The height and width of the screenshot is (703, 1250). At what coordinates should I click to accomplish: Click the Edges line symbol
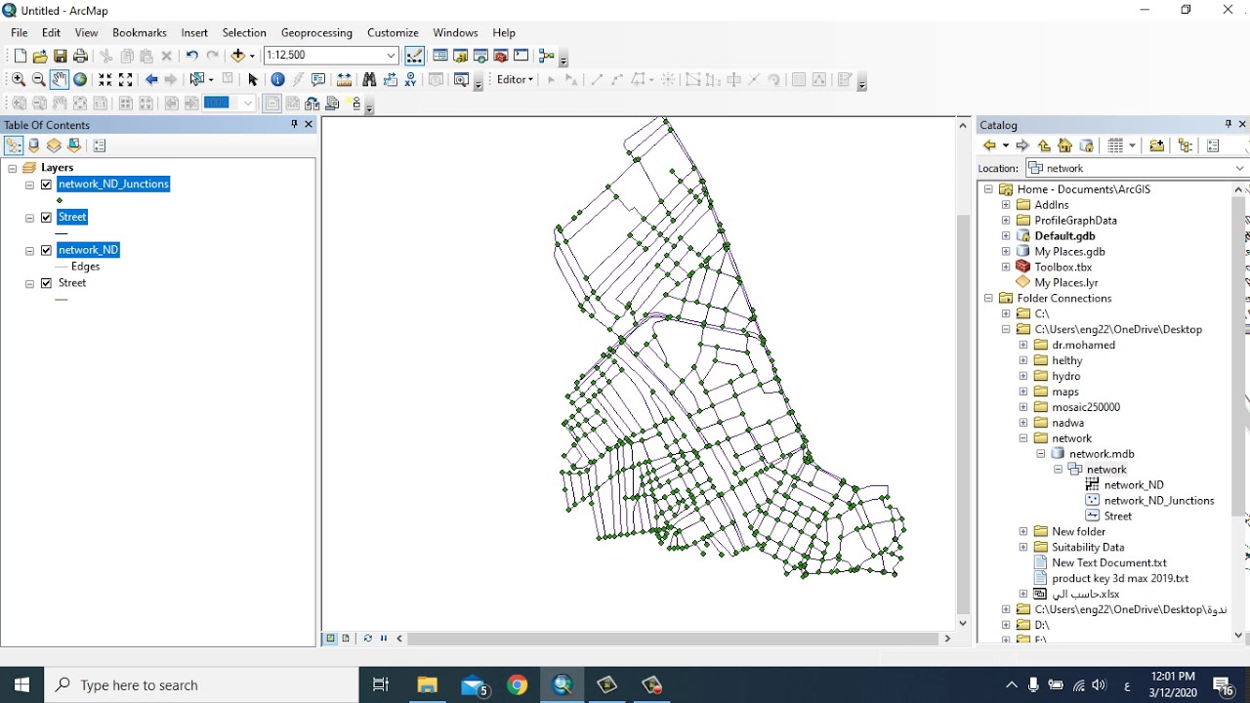coord(62,267)
